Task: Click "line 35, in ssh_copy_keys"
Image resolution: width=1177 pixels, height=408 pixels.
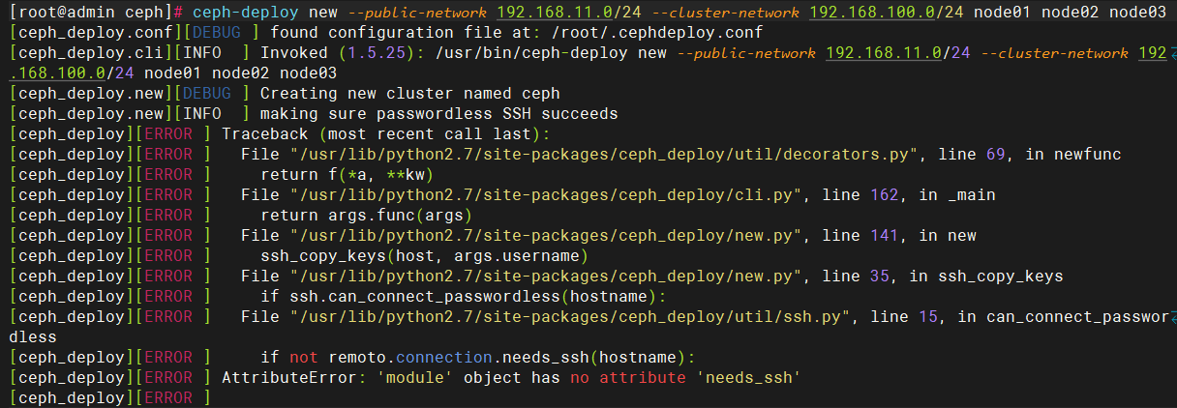Action: pos(944,277)
